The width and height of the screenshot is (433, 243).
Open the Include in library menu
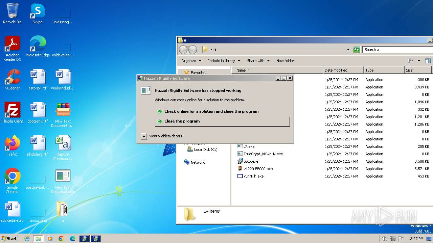pos(224,61)
